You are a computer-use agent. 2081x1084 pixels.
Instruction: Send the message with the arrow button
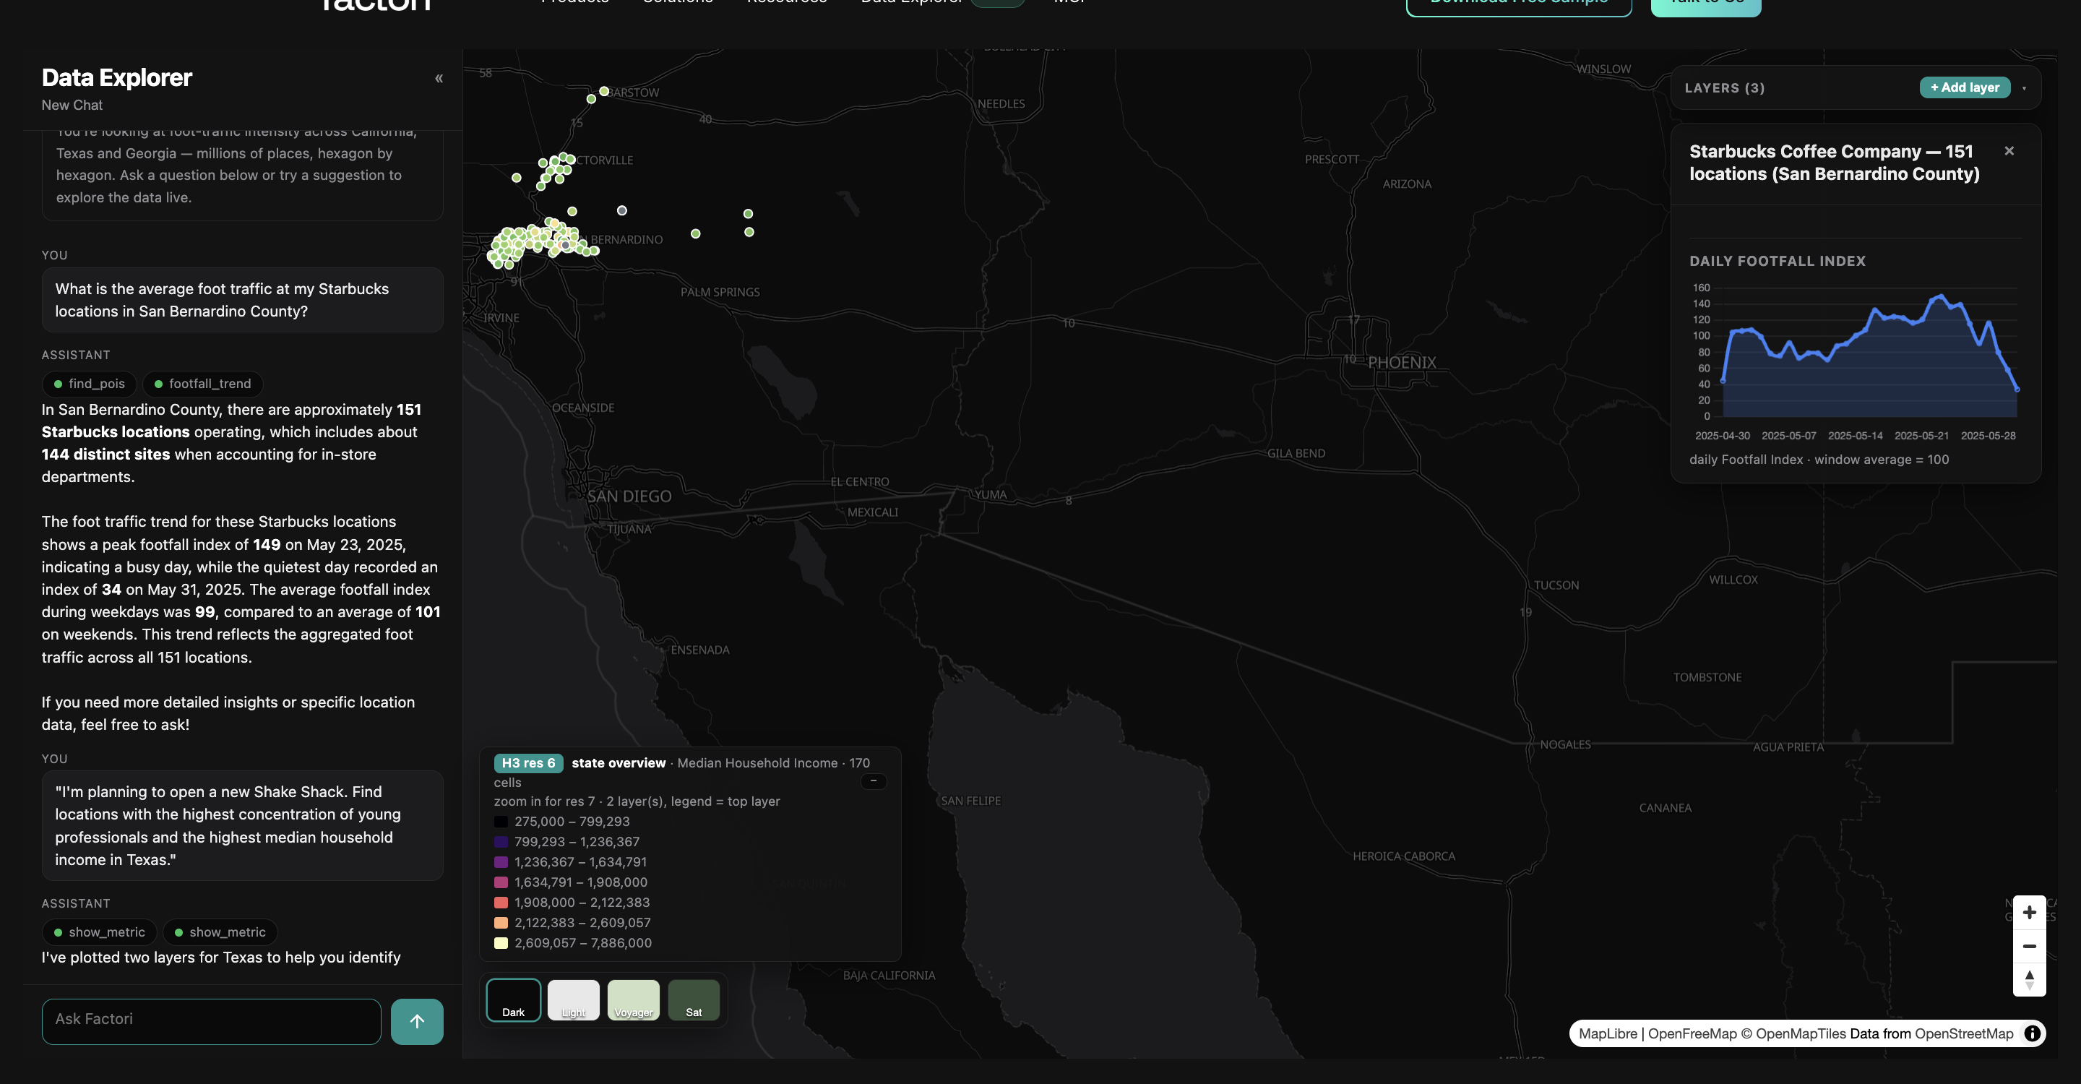pos(417,1021)
